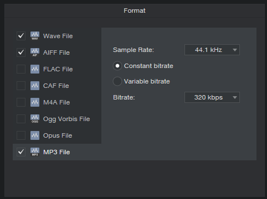Viewport: 267px width, 199px height.
Task: Select the Variable bitrate radio button
Action: tap(117, 81)
